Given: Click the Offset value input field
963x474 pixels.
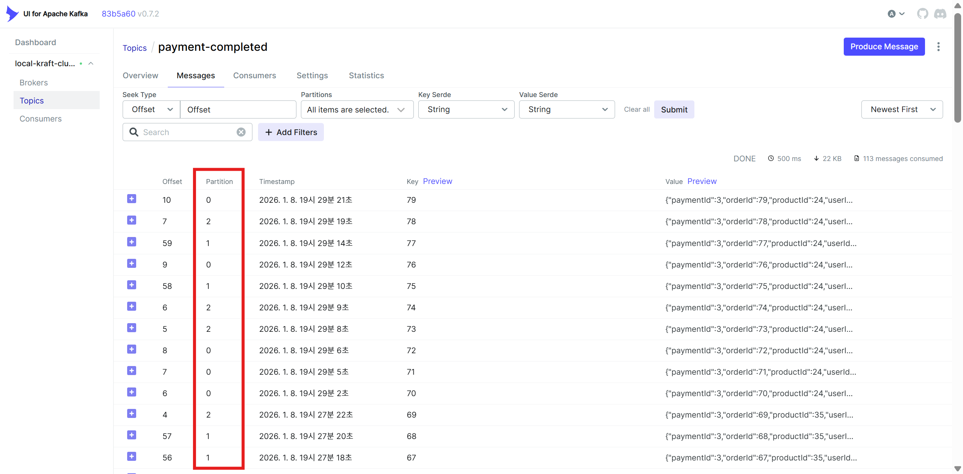Looking at the screenshot, I should point(238,109).
